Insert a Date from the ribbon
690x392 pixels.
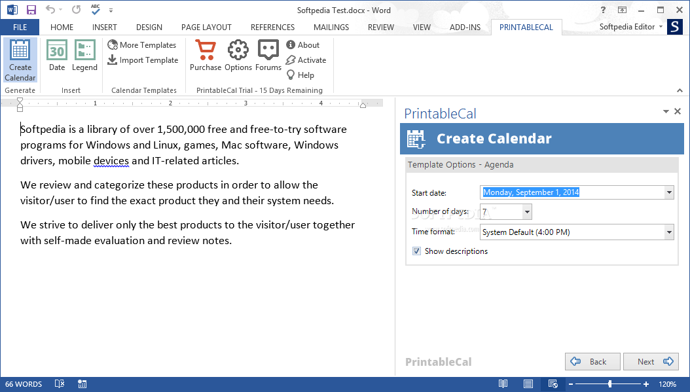(x=57, y=56)
